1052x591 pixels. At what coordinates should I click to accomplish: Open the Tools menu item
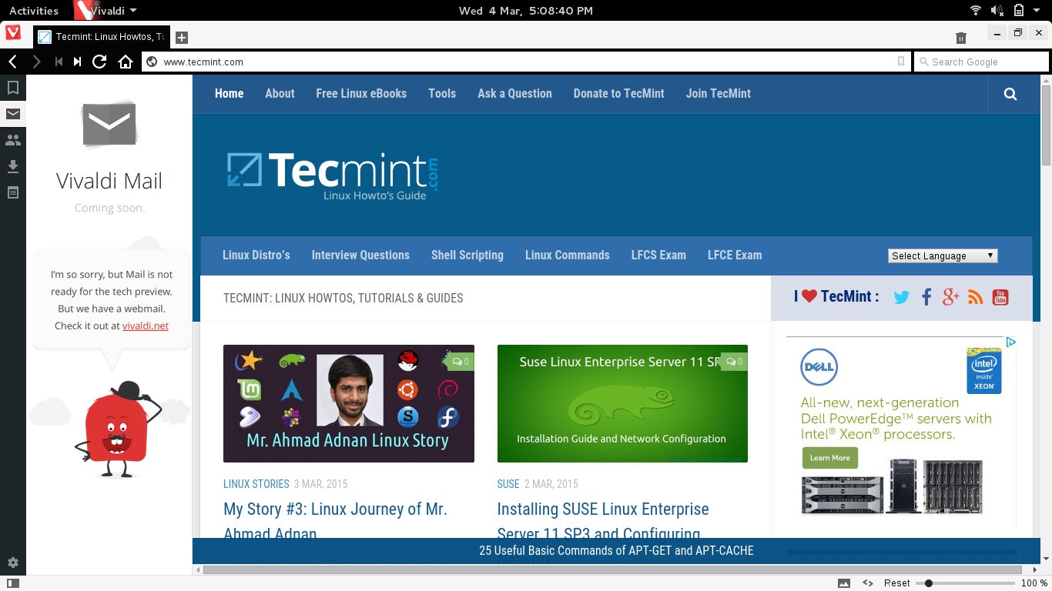tap(442, 93)
